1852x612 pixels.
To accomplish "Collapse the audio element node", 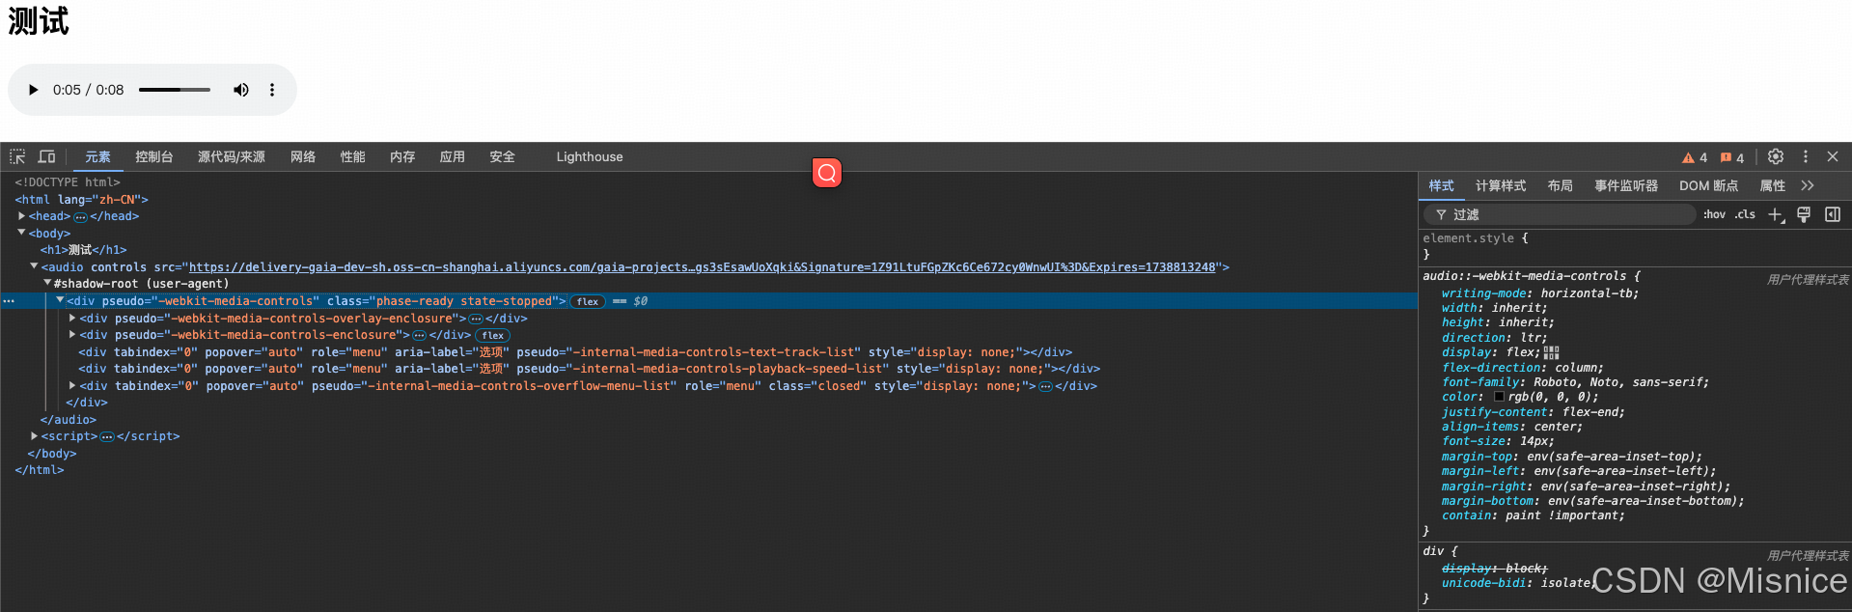I will click(x=34, y=266).
